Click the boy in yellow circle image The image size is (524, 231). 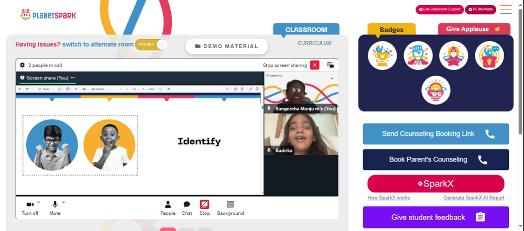[110, 145]
